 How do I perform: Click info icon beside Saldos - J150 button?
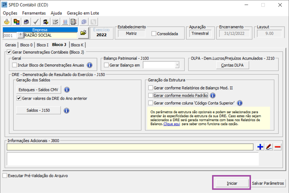66,111
